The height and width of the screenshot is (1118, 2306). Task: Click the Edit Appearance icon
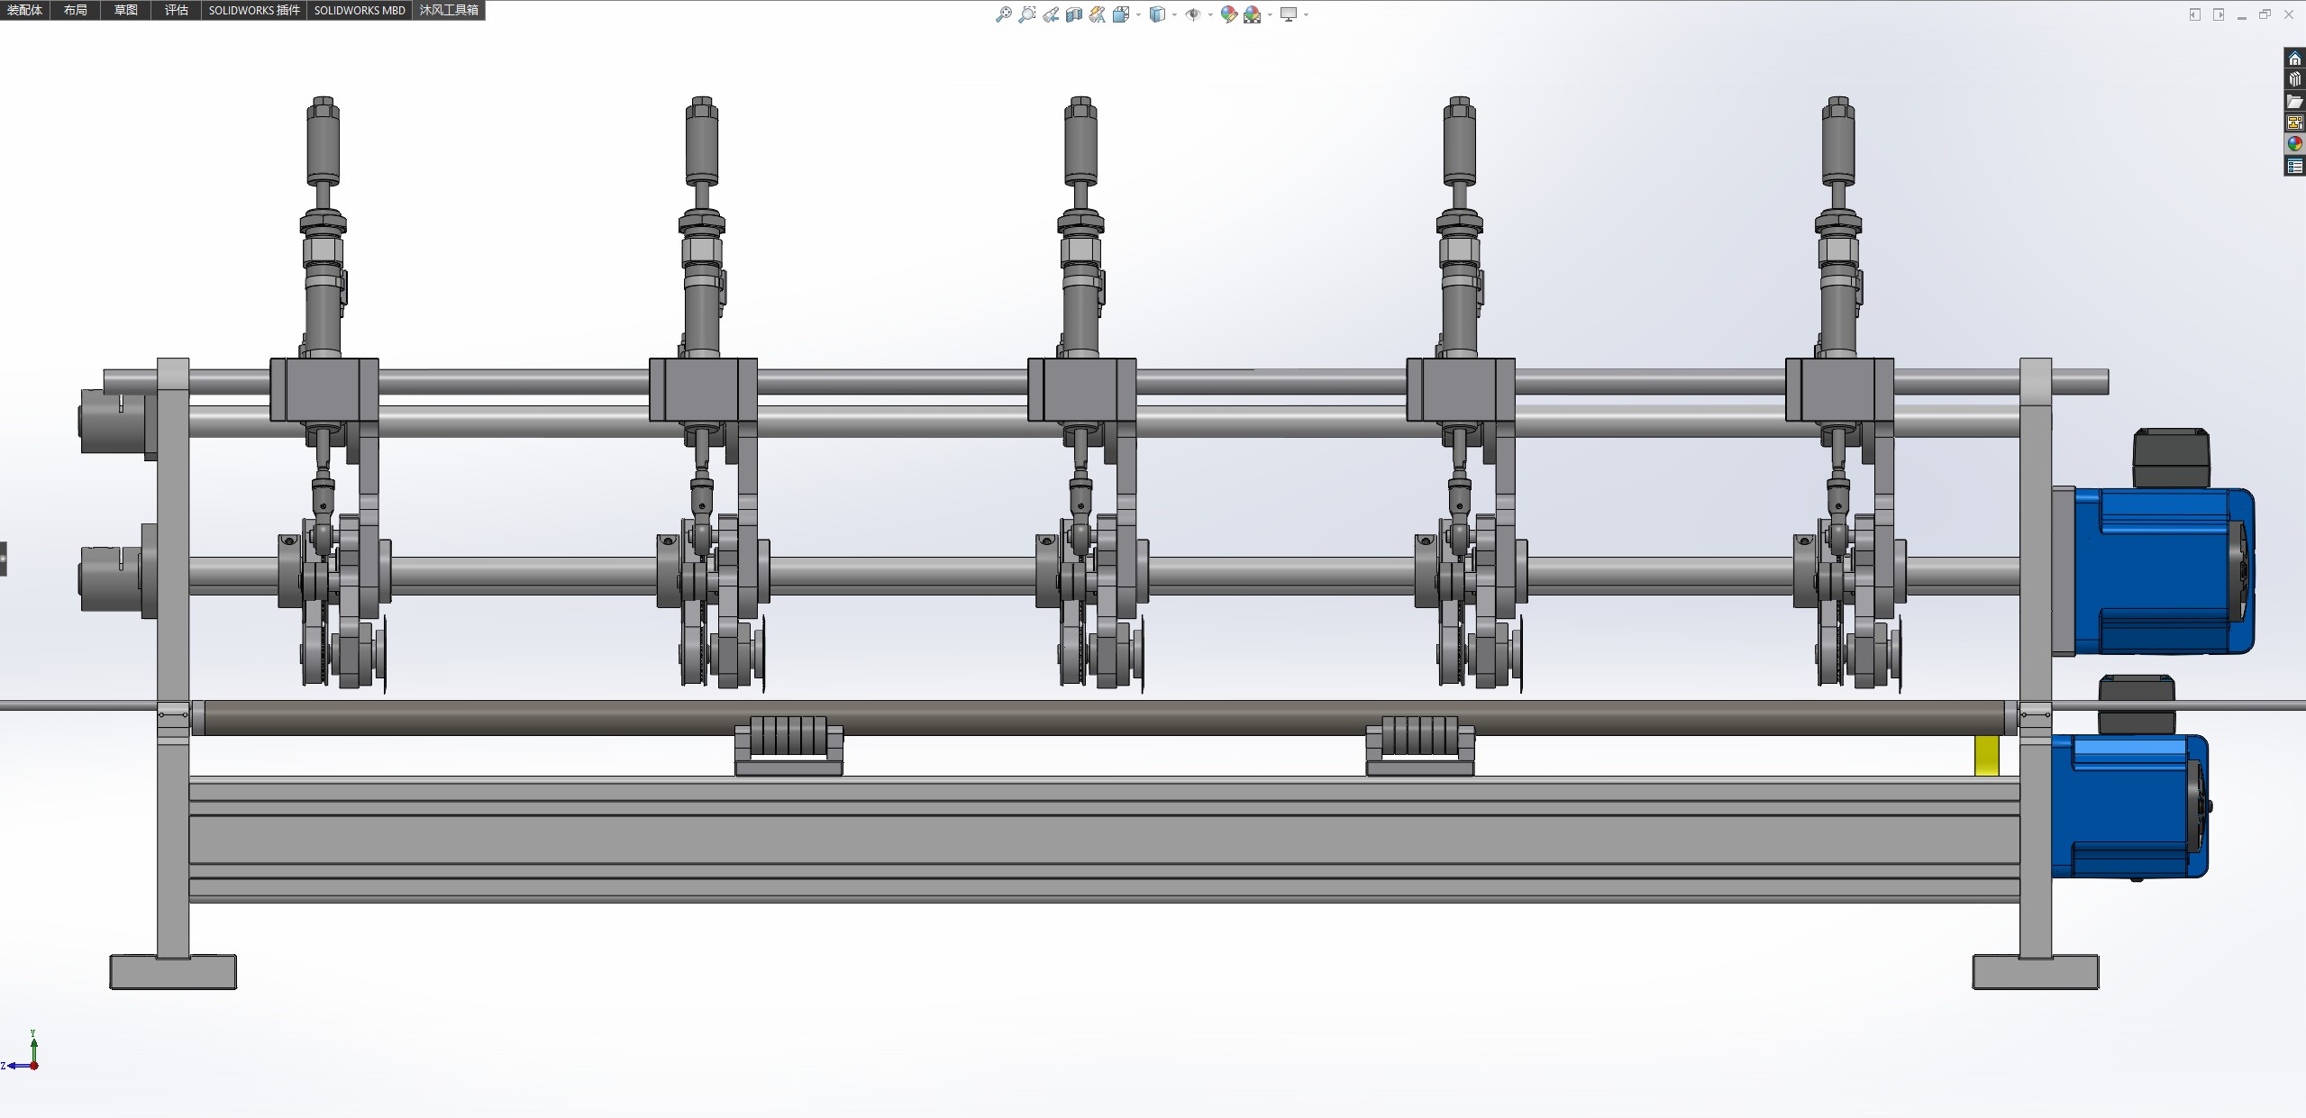coord(1228,14)
